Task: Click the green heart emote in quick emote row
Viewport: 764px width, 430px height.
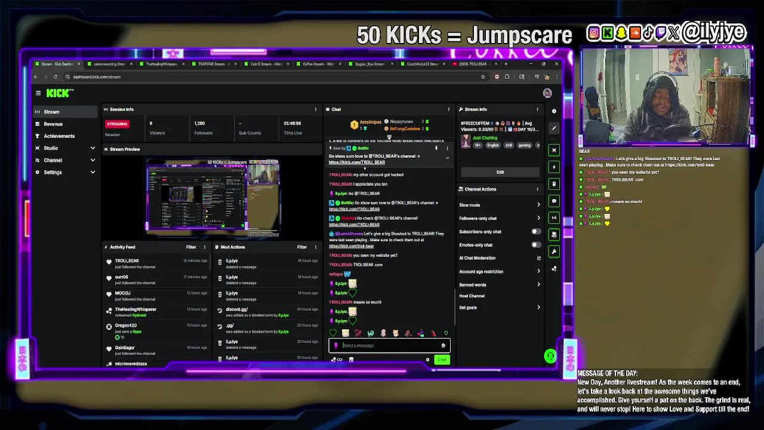Action: 333,333
